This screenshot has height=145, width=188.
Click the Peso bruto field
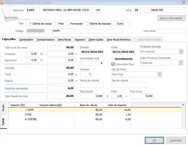[142, 96]
